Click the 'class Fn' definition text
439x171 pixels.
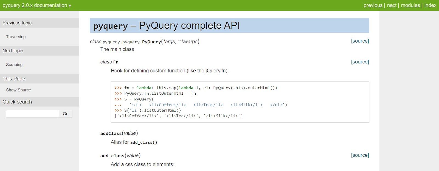tap(109, 62)
